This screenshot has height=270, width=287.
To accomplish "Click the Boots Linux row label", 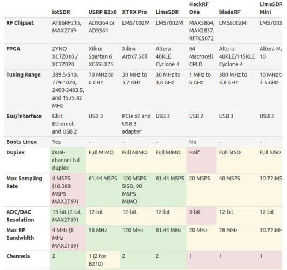I will [x=21, y=142].
